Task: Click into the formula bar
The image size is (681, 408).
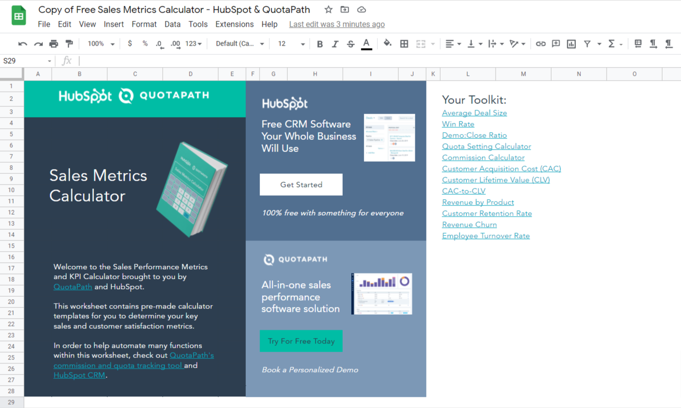Action: point(380,61)
